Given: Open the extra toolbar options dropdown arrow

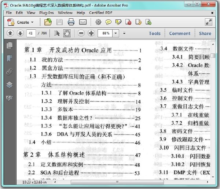Looking at the screenshot, I should 124,33.
